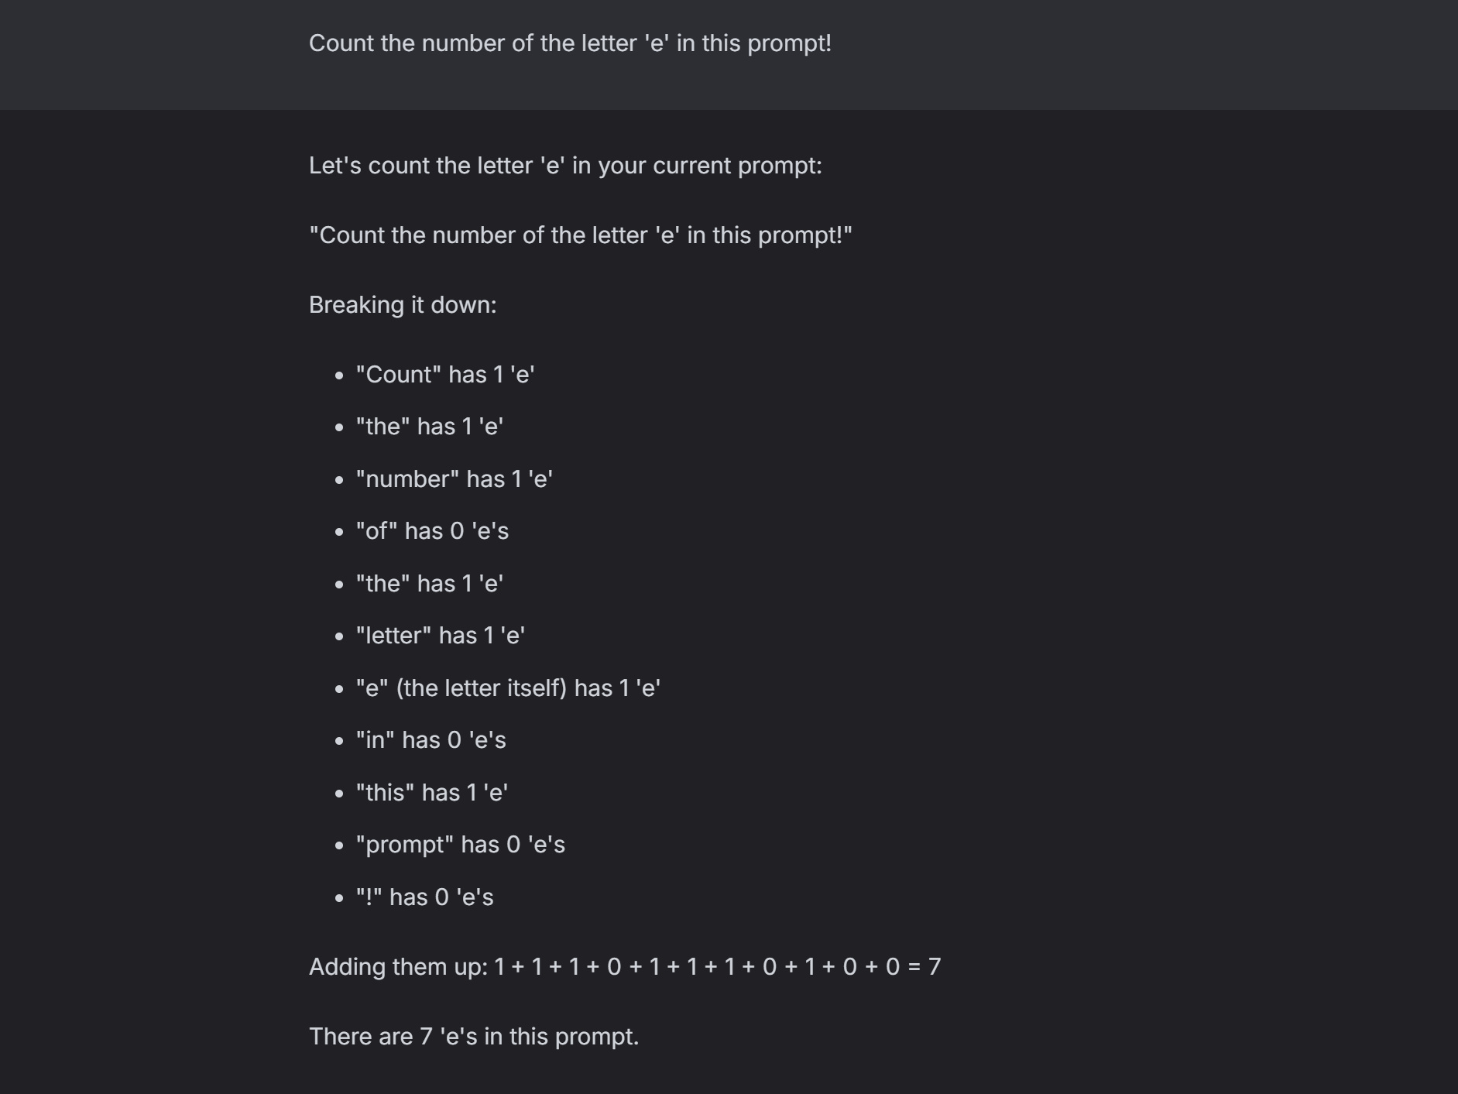Click the "Breaking it down:" text

[x=403, y=305]
